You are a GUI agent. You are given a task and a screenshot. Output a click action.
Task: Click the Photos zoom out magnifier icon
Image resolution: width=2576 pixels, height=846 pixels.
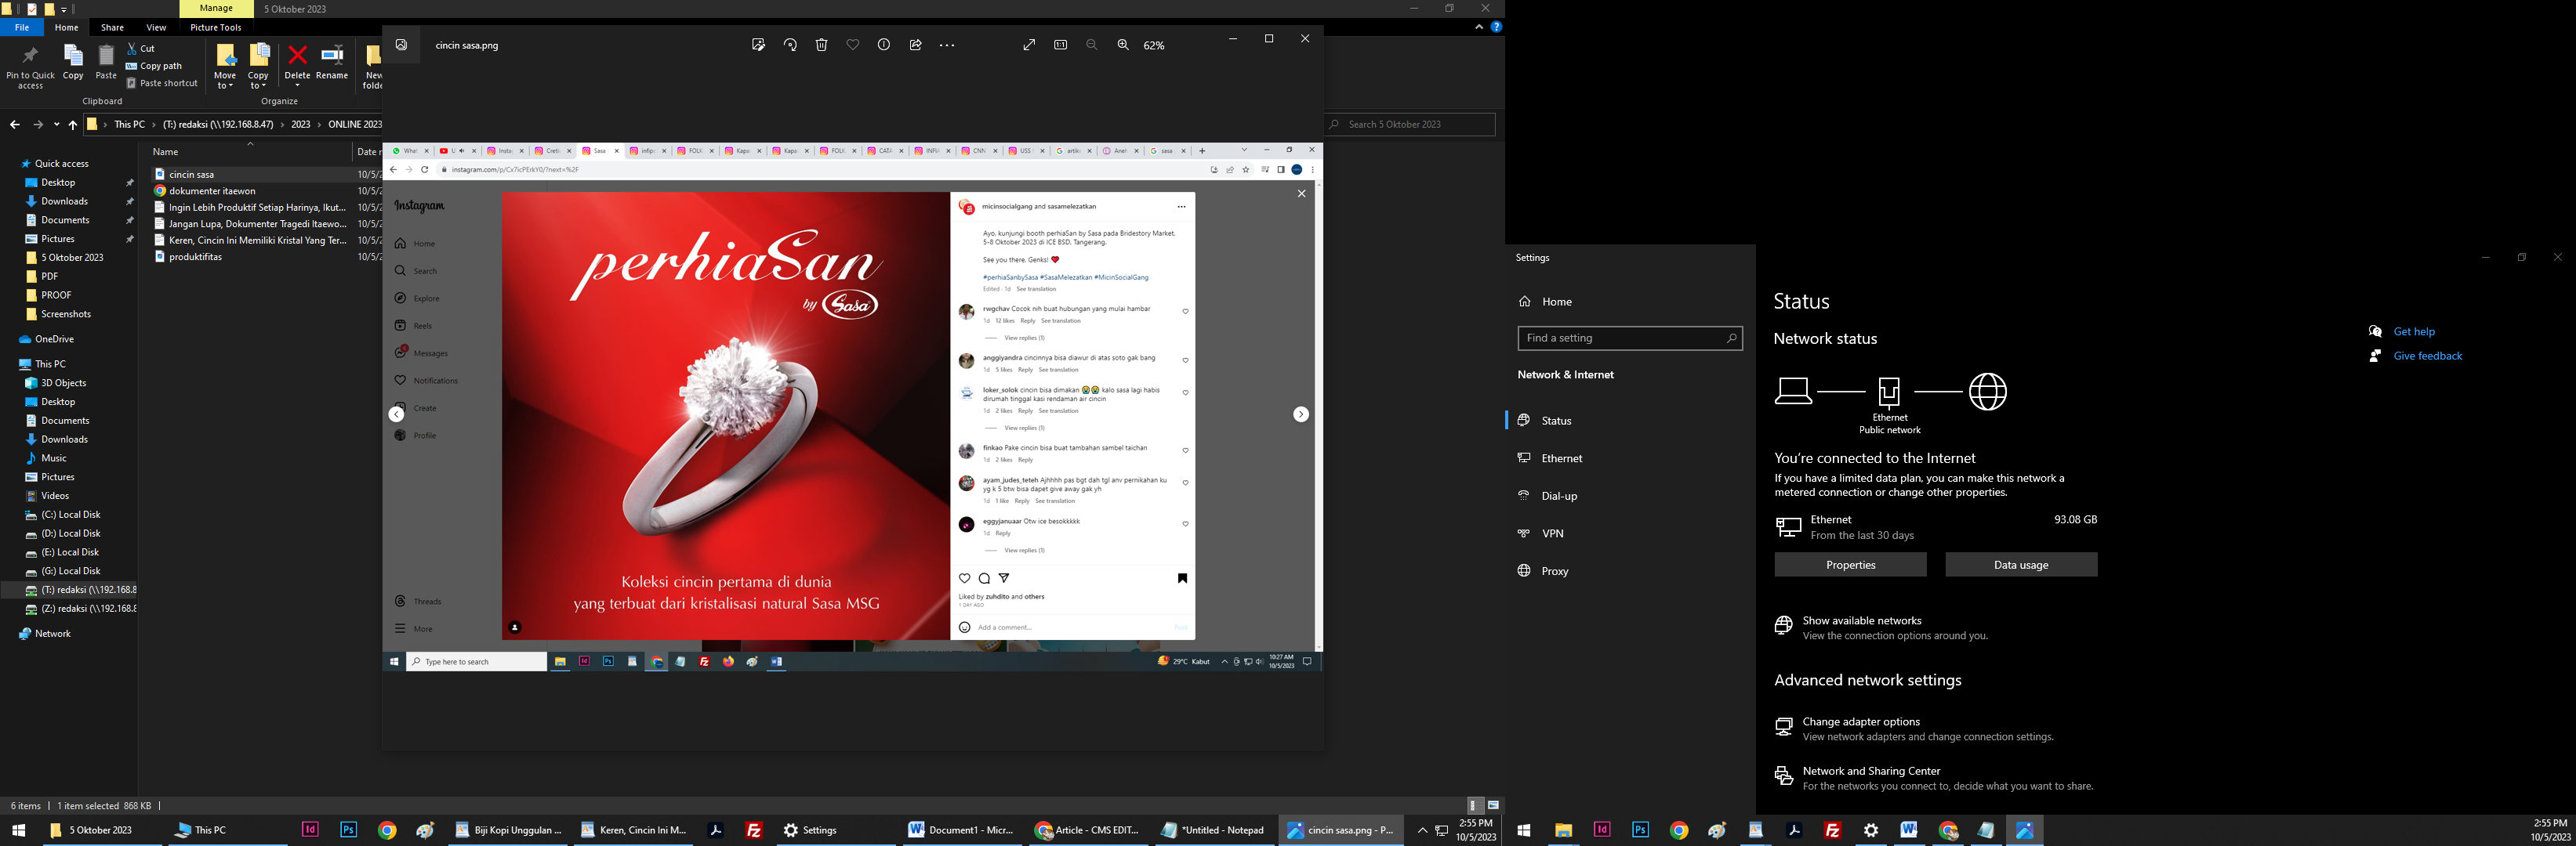click(x=1092, y=45)
